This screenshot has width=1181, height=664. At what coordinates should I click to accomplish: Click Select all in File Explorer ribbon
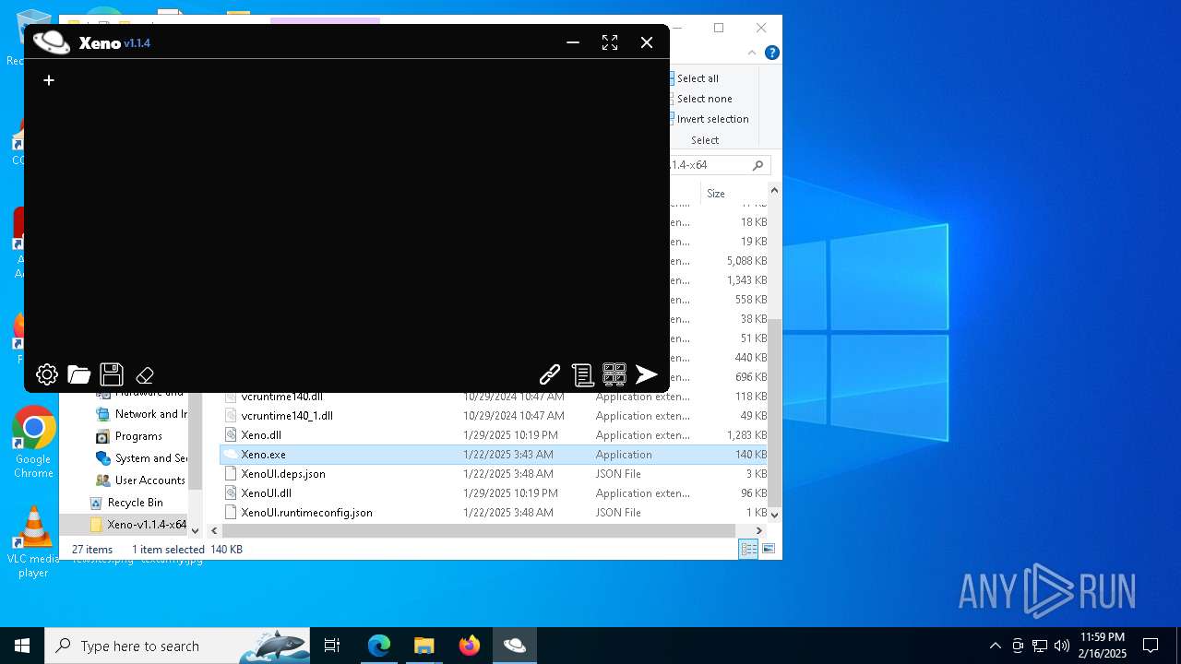click(x=698, y=78)
